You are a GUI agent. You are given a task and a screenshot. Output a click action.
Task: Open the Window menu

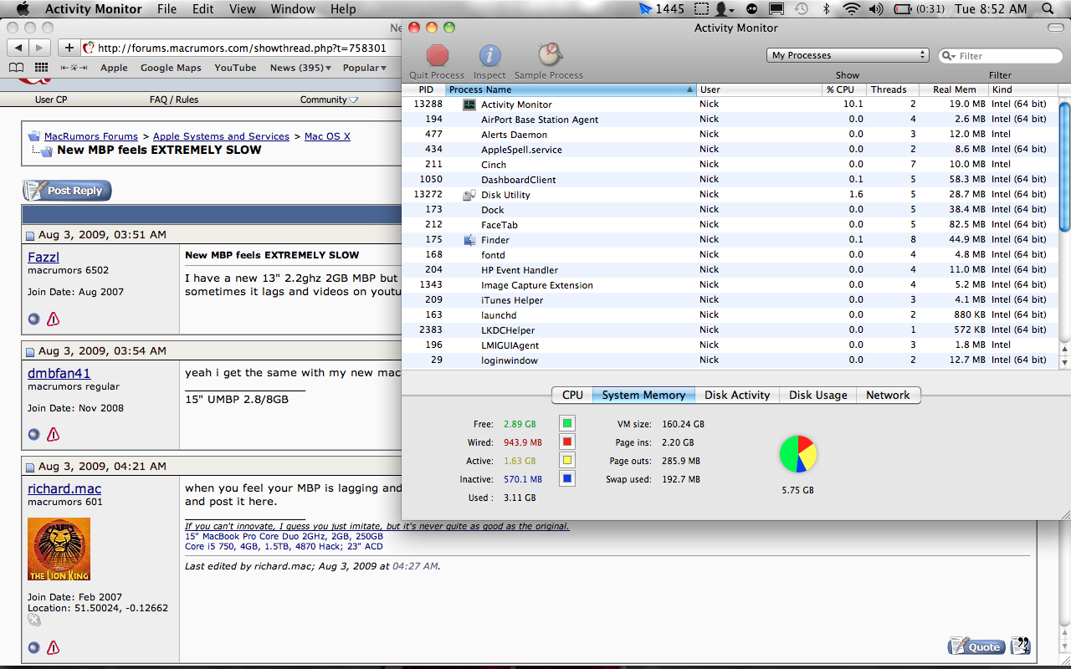[x=293, y=9]
